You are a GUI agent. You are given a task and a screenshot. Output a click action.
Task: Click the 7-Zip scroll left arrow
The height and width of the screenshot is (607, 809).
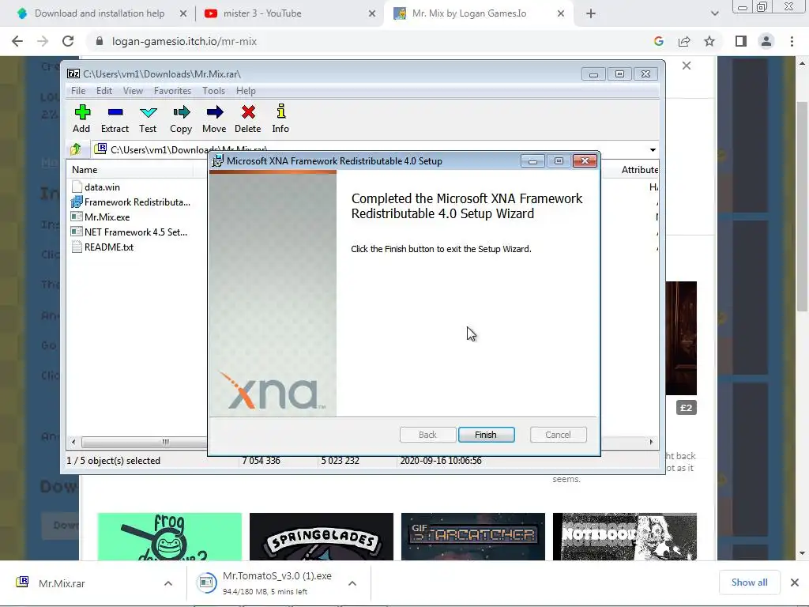click(73, 442)
